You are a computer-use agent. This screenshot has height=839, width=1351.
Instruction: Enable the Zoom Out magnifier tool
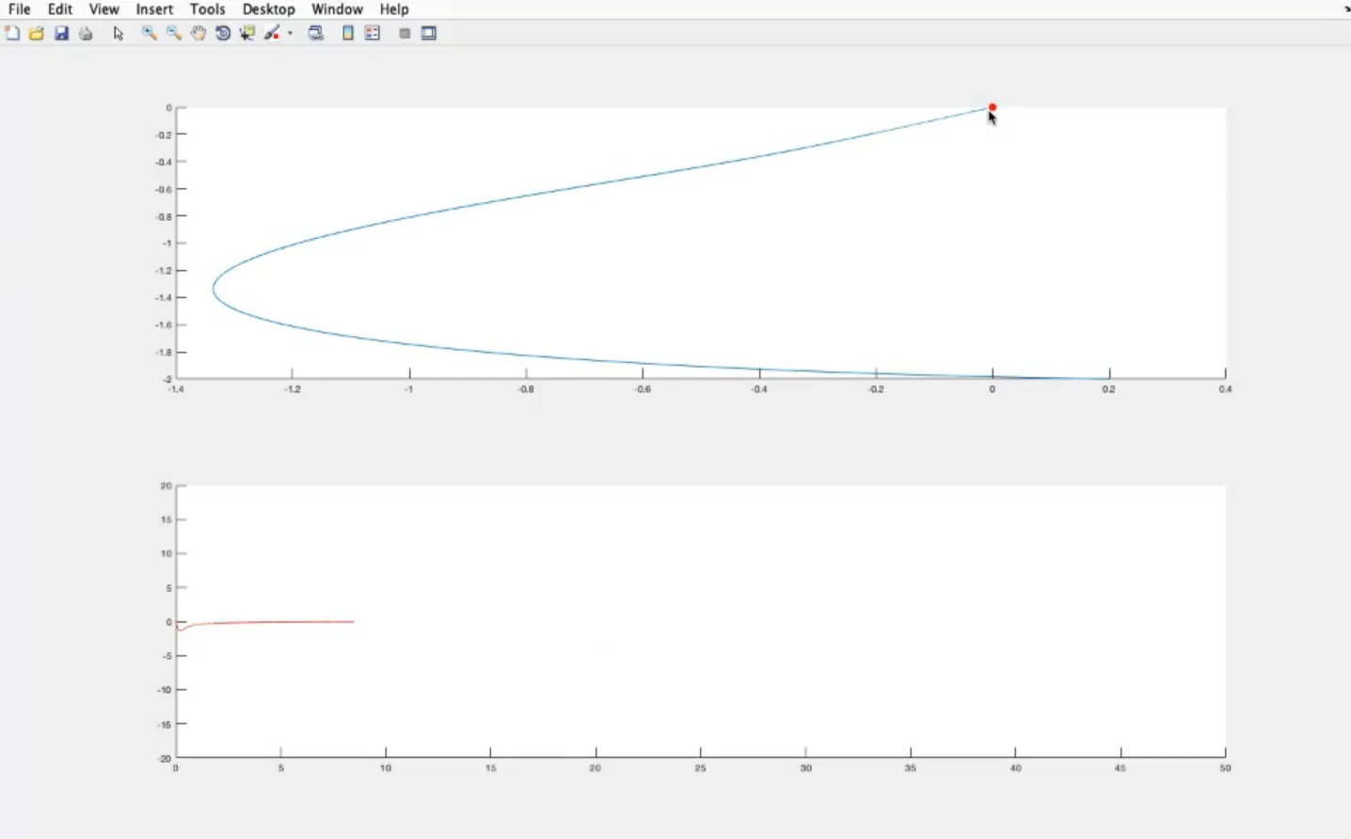point(173,33)
